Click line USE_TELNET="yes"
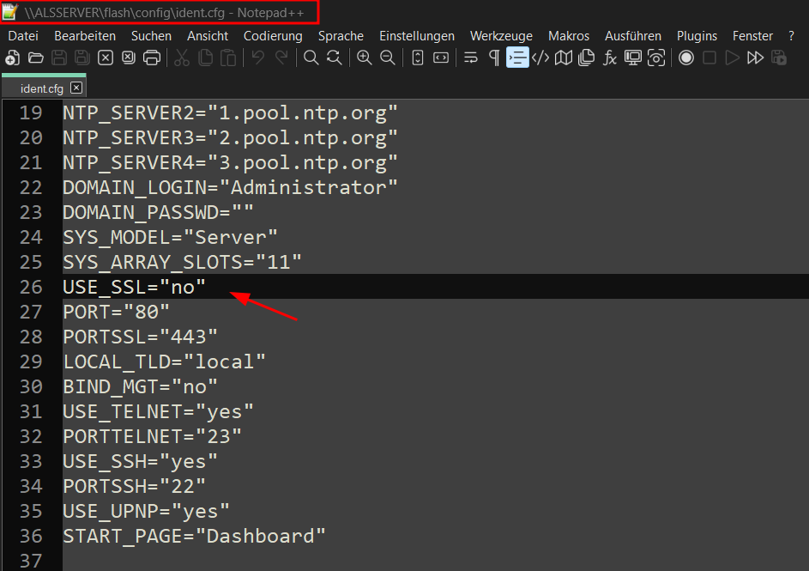Image resolution: width=809 pixels, height=571 pixels. click(159, 411)
